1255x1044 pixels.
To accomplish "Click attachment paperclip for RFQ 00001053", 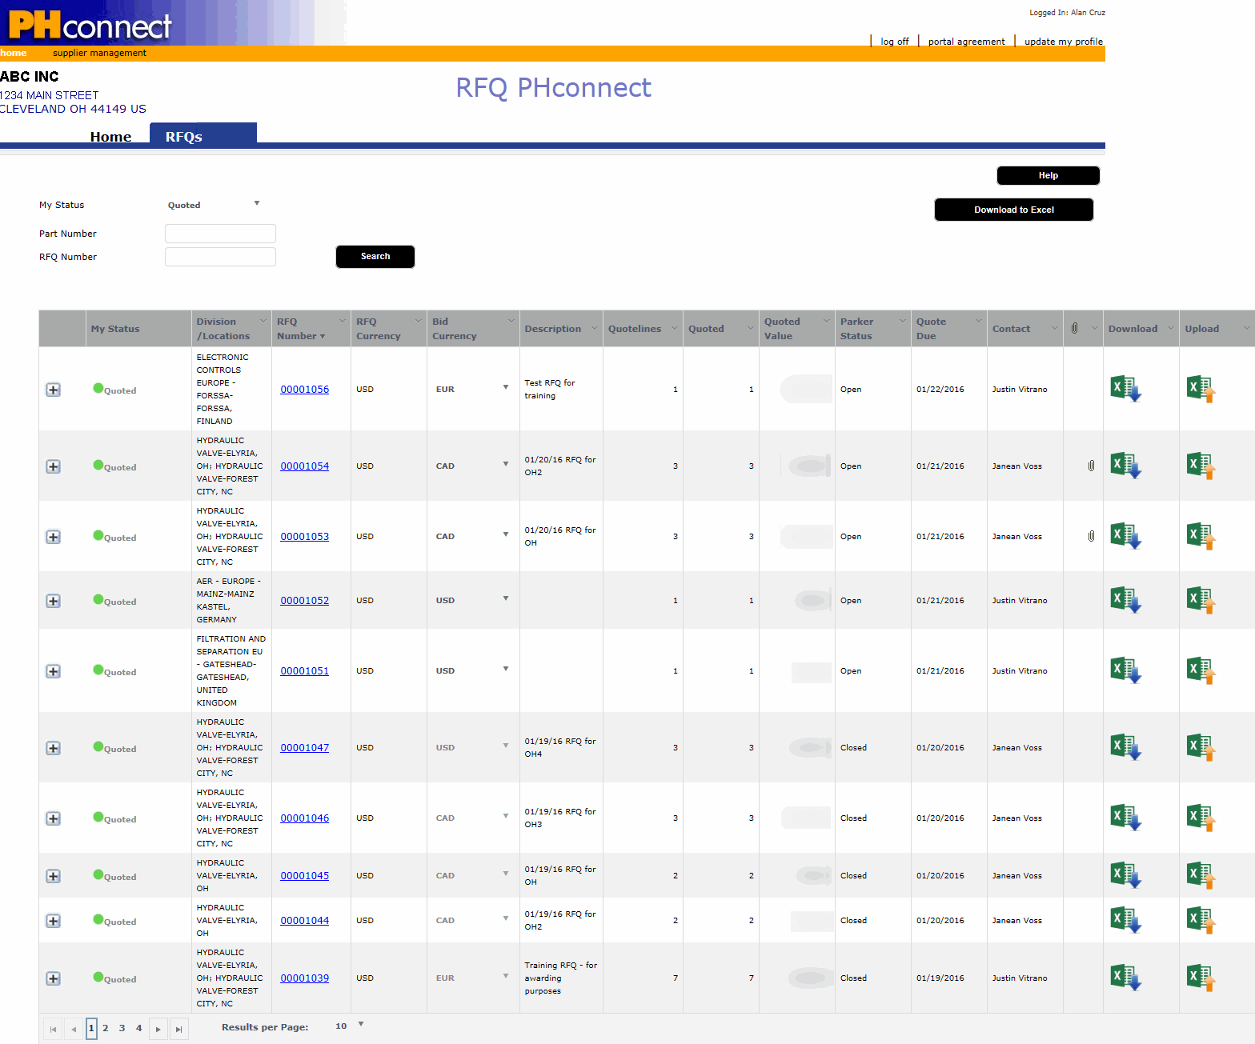I will pos(1091,536).
